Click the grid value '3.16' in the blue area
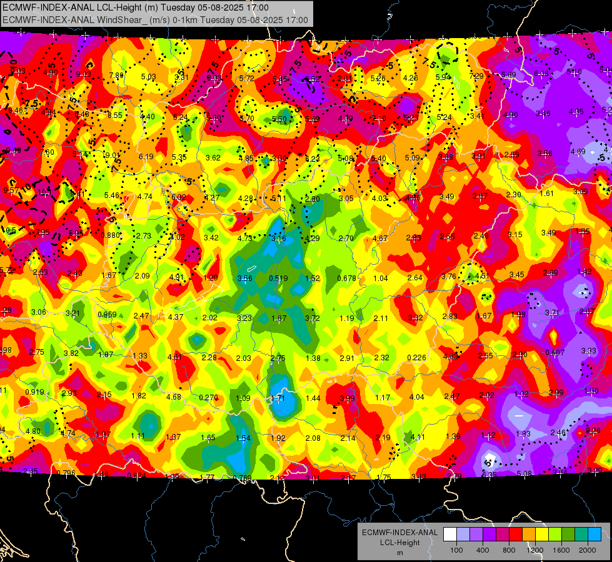The image size is (612, 562). pos(279,239)
